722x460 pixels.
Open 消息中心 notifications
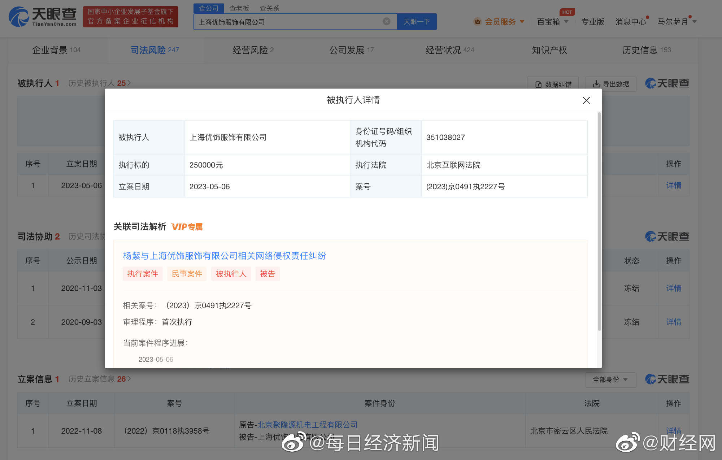(630, 22)
